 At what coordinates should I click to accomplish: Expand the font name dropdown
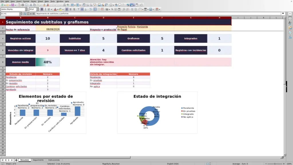coord(26,9)
